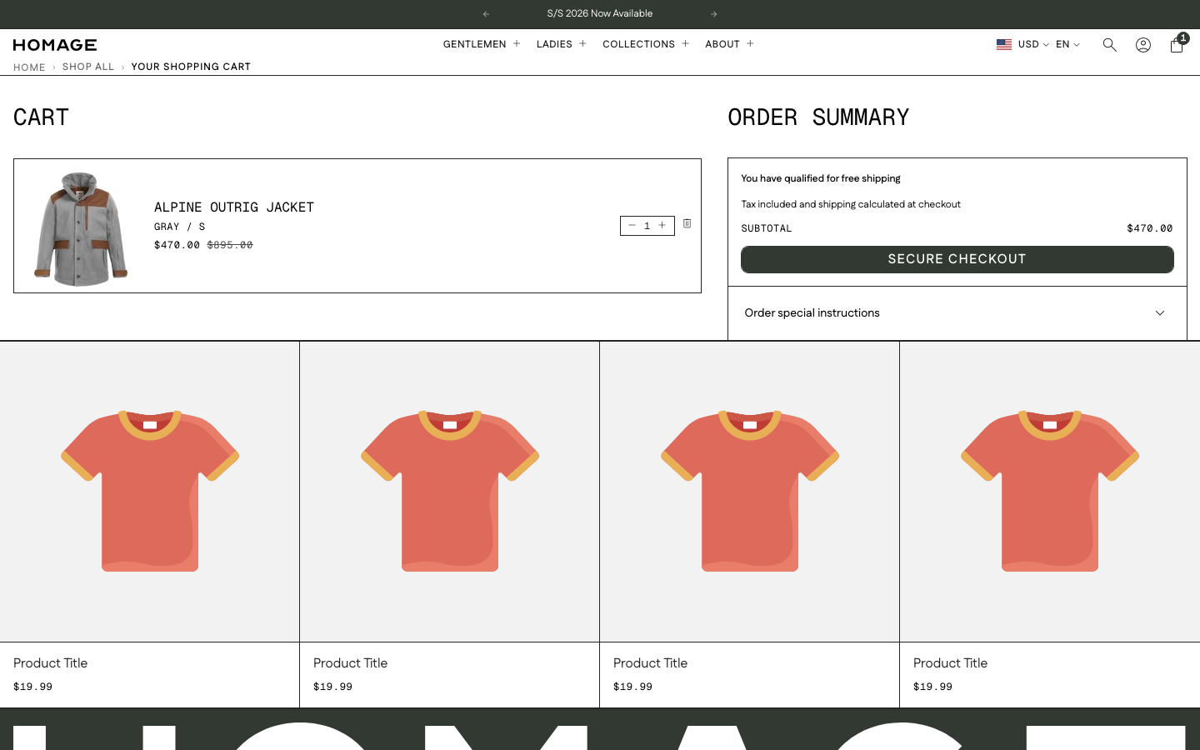Open the USD currency dropdown
Screen dimensions: 1200x750
point(1033,45)
